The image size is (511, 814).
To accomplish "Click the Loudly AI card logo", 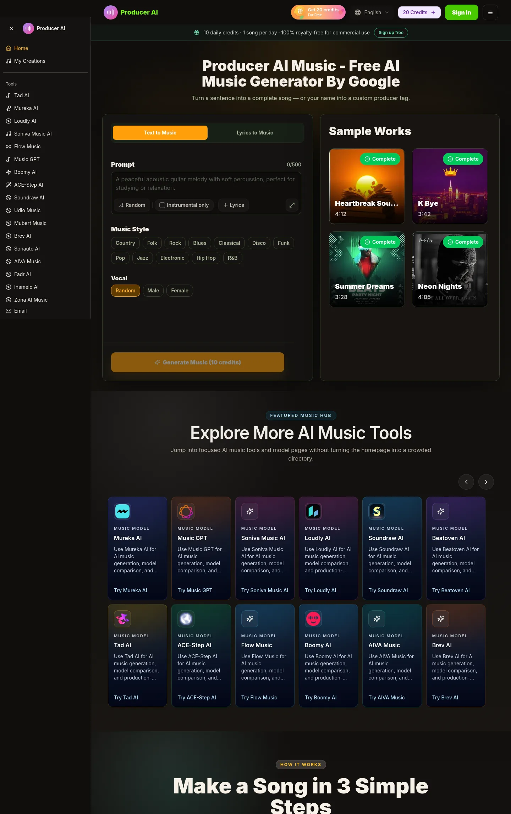I will 313,511.
